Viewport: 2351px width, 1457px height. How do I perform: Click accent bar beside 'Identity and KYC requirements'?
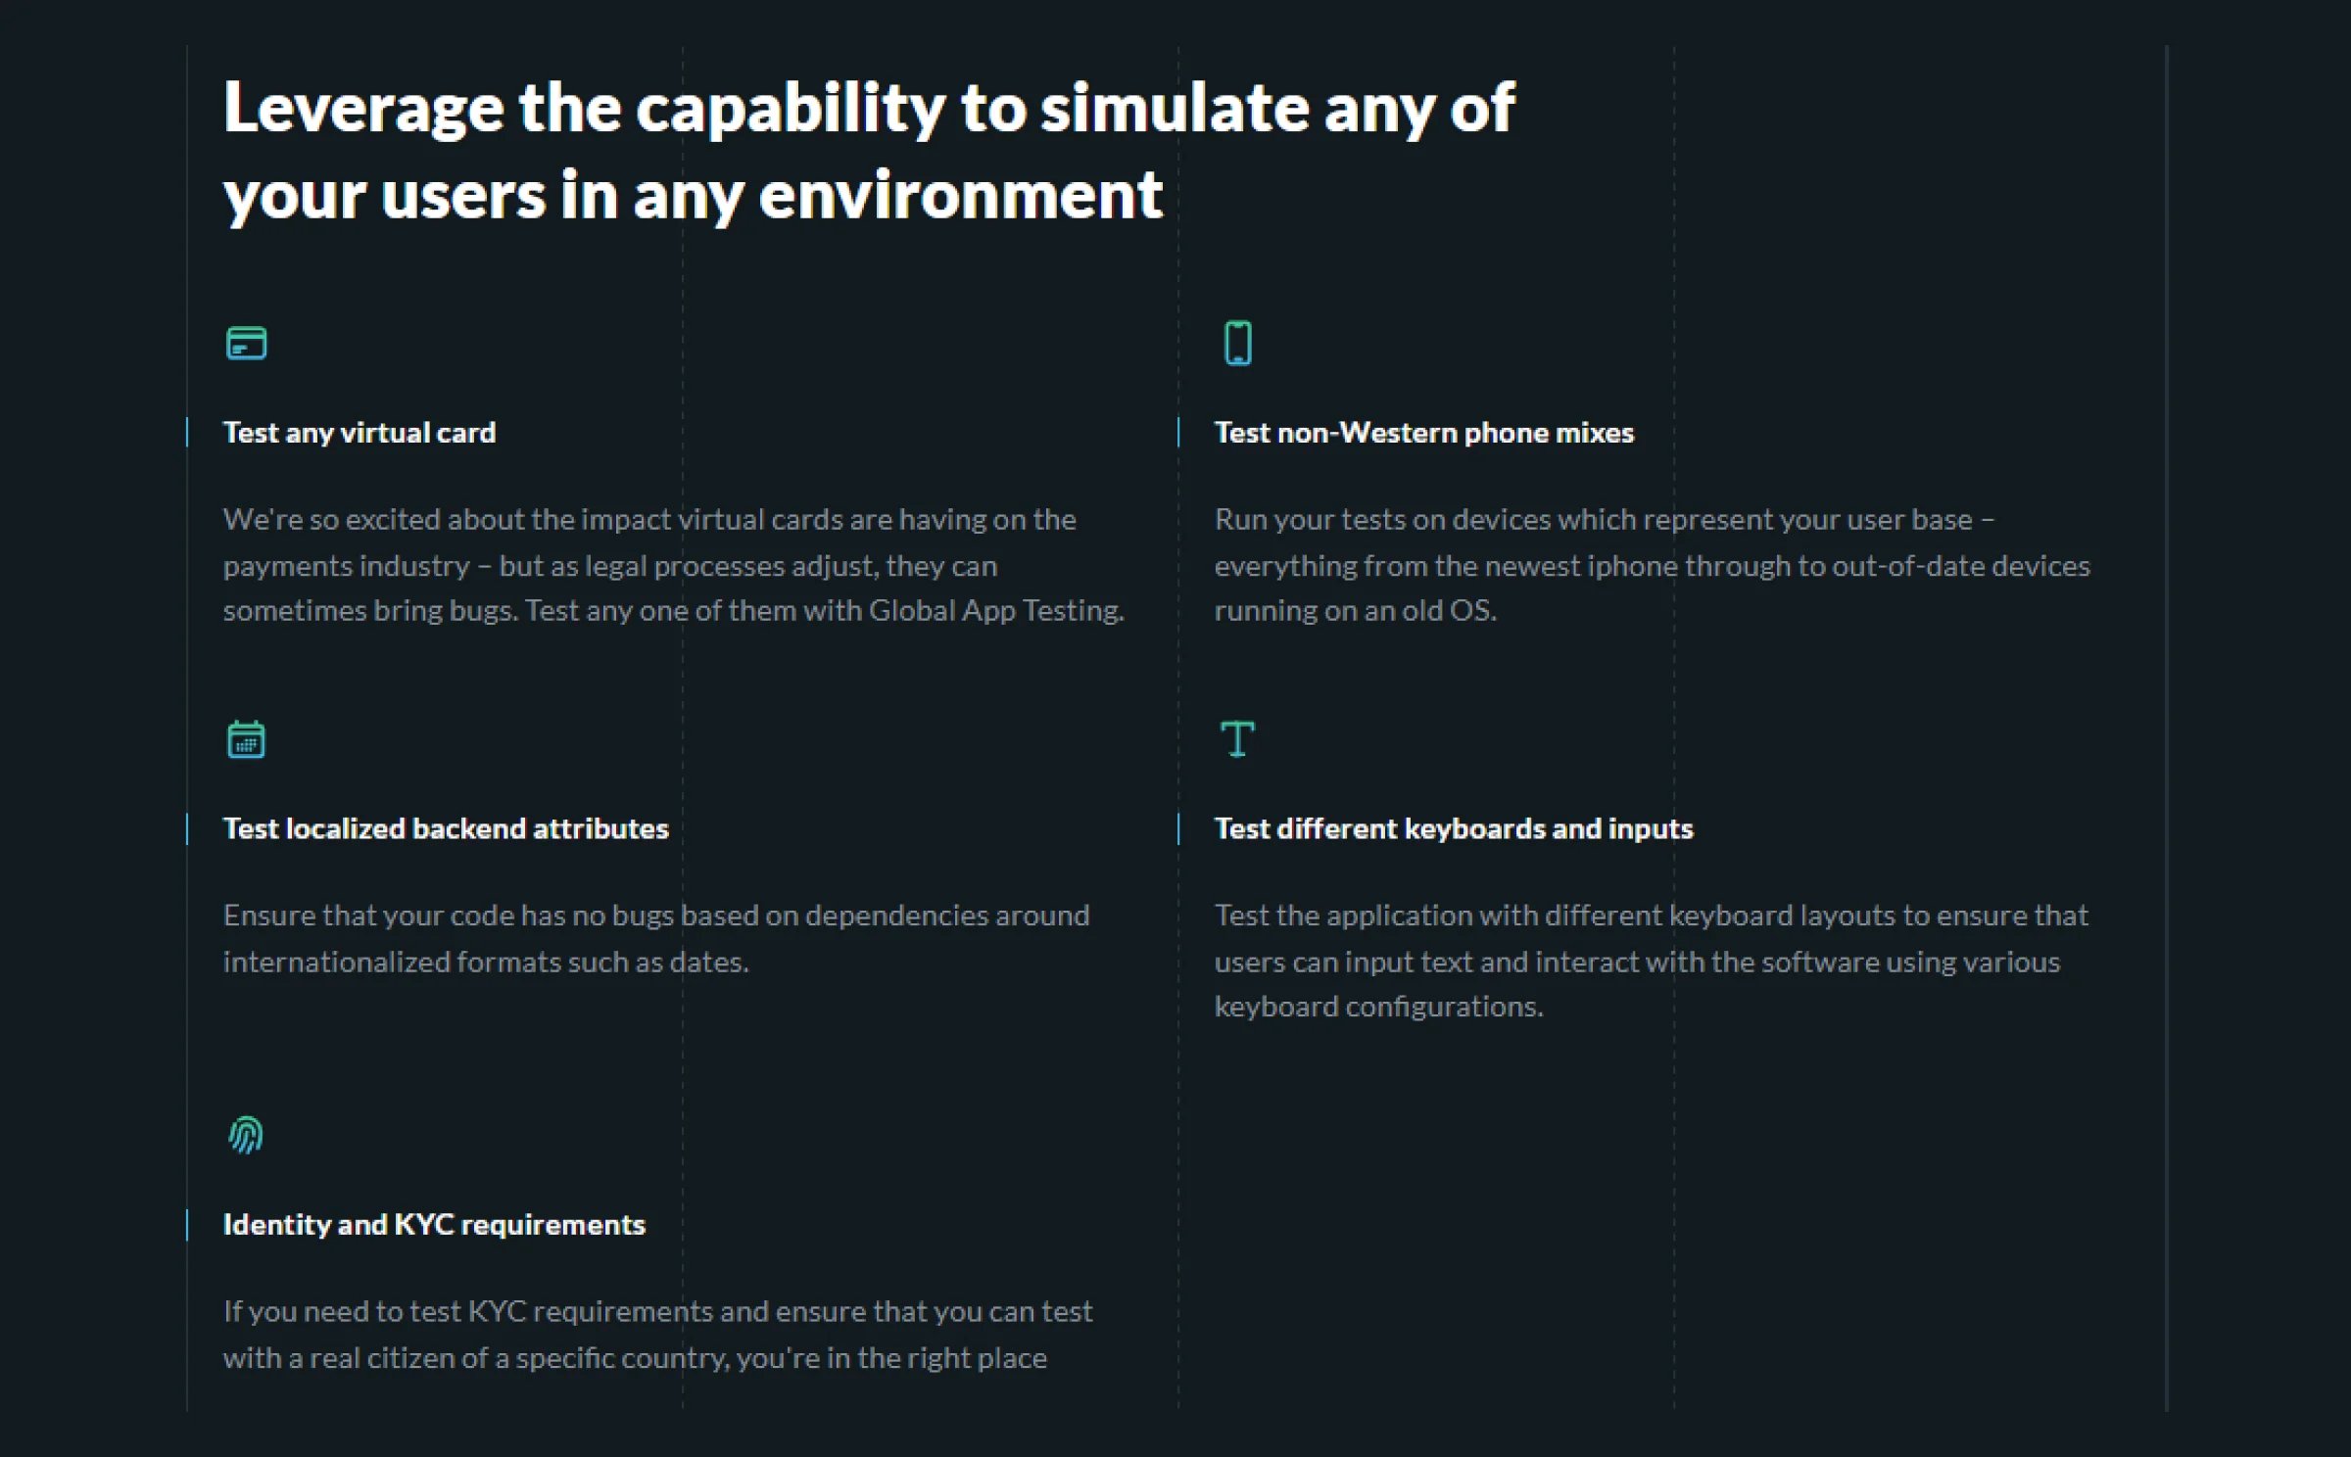click(x=187, y=1225)
